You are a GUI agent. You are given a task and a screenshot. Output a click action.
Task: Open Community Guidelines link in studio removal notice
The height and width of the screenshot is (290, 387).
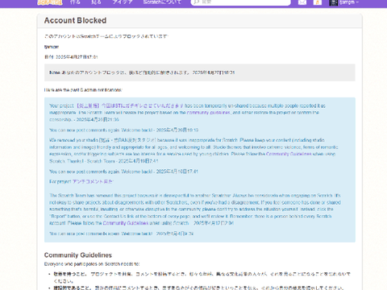pyautogui.click(x=289, y=154)
